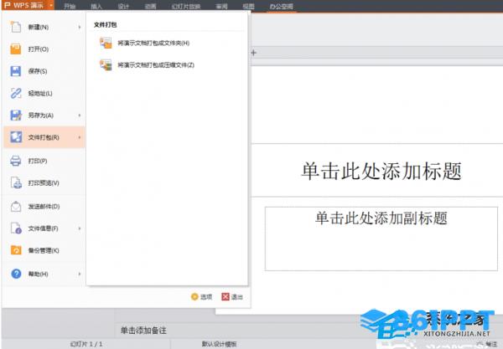This screenshot has width=503, height=349.
Task: Switch to the 幻灯片放映 ribbon tab
Action: coord(186,6)
